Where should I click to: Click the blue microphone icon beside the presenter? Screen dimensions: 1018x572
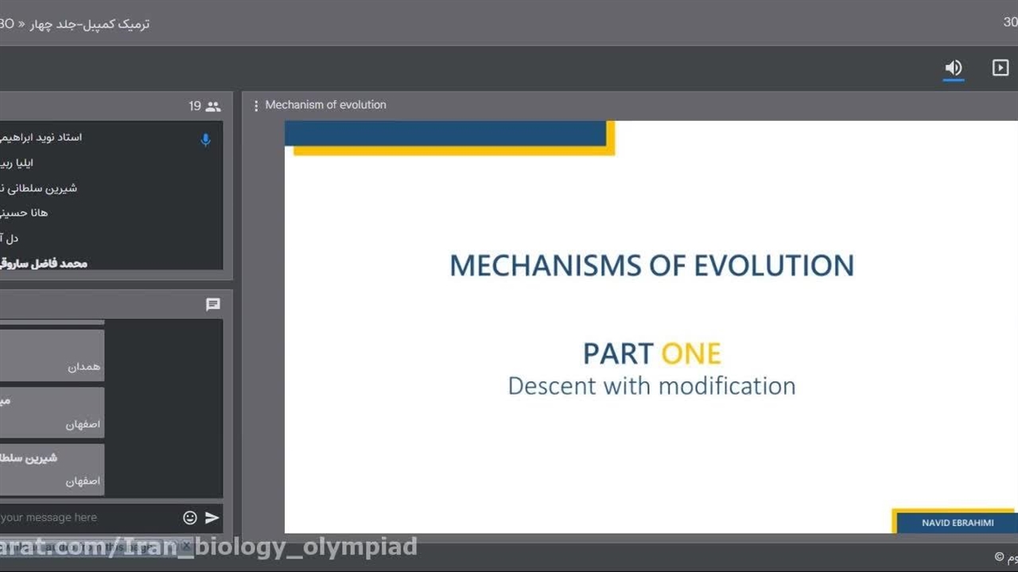[205, 140]
